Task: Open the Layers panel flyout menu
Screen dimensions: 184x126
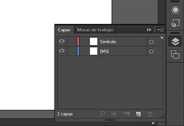Action: tap(161, 30)
